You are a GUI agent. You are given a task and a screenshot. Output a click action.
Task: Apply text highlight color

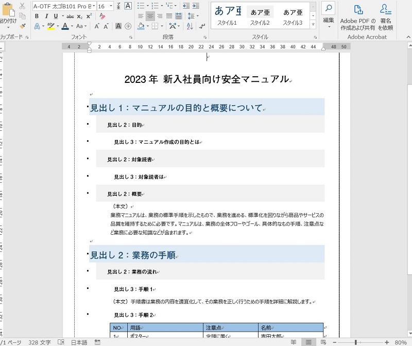pyautogui.click(x=50, y=26)
